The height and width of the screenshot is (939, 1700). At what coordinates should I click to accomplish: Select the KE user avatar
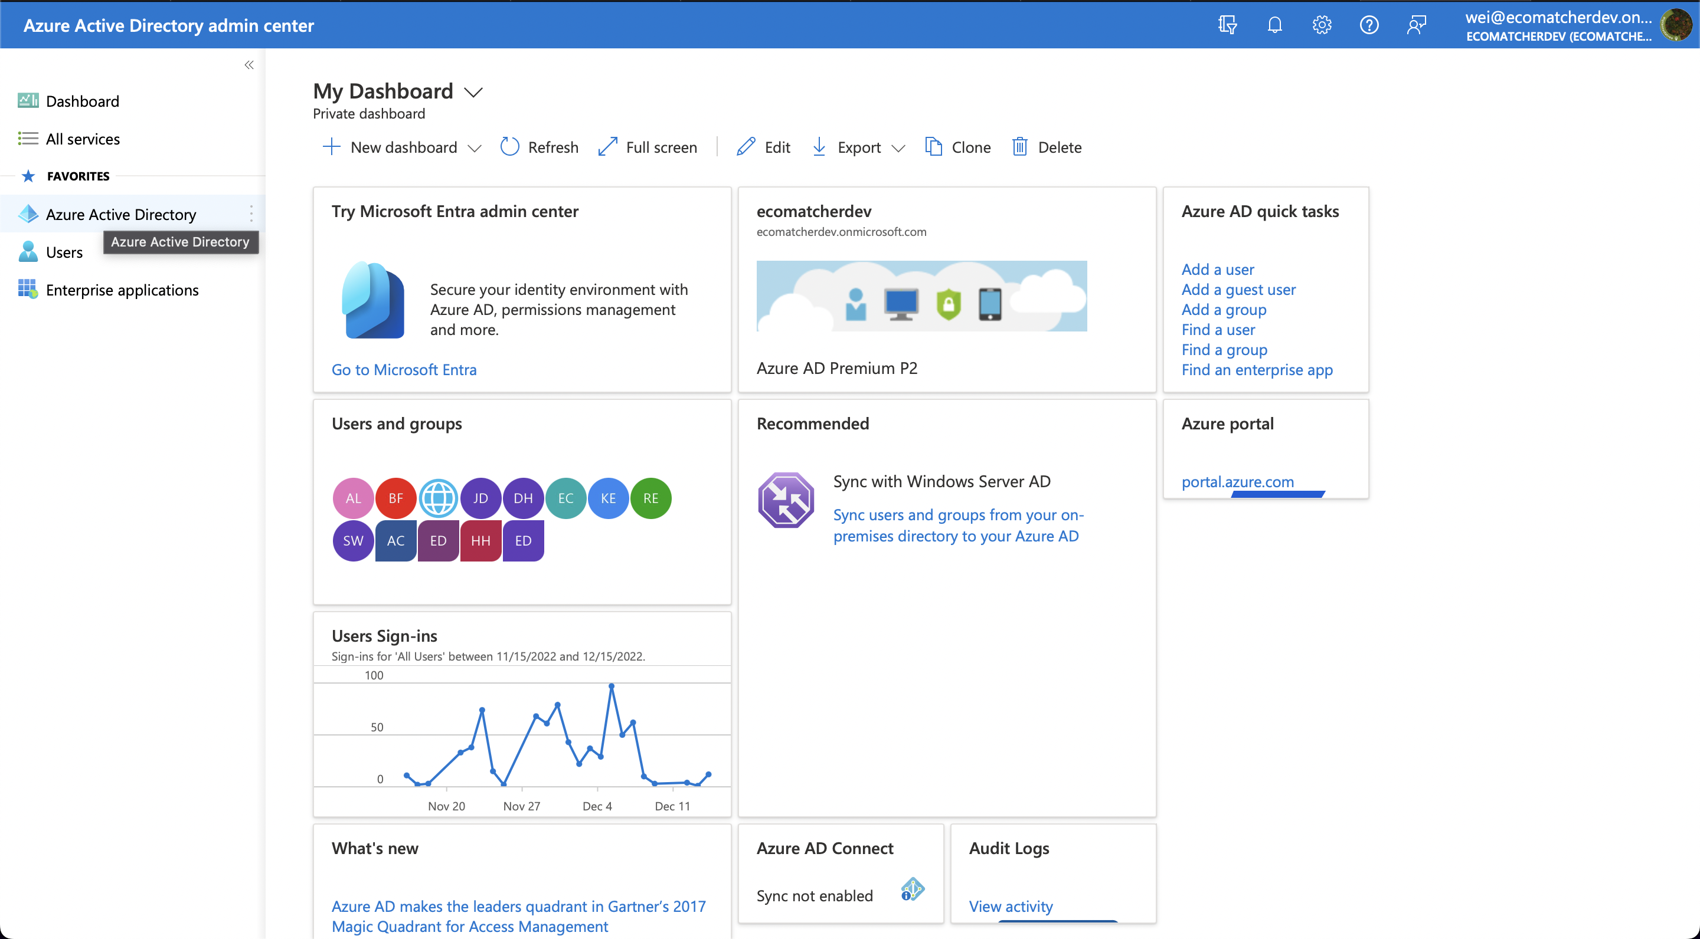[x=608, y=498]
